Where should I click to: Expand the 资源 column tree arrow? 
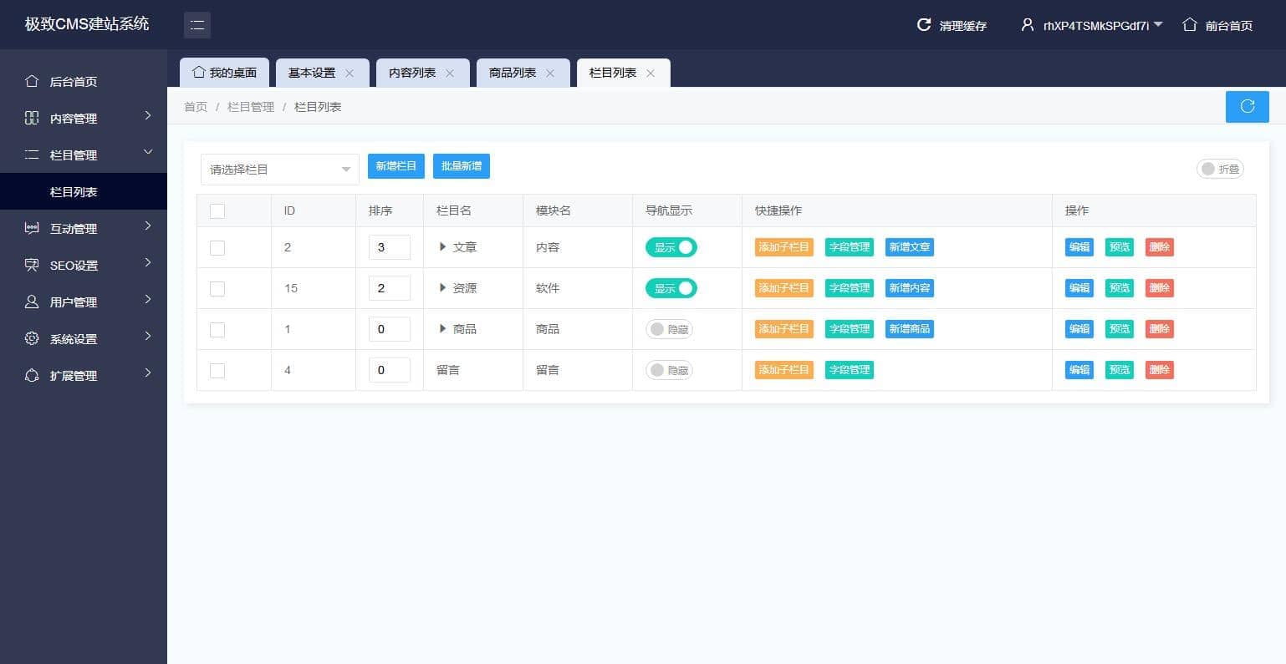(x=443, y=288)
